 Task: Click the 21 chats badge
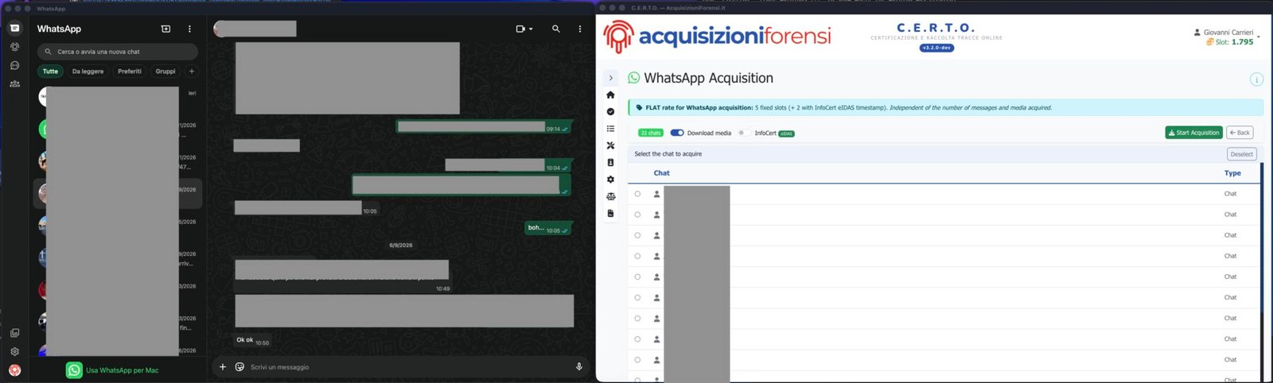point(651,133)
